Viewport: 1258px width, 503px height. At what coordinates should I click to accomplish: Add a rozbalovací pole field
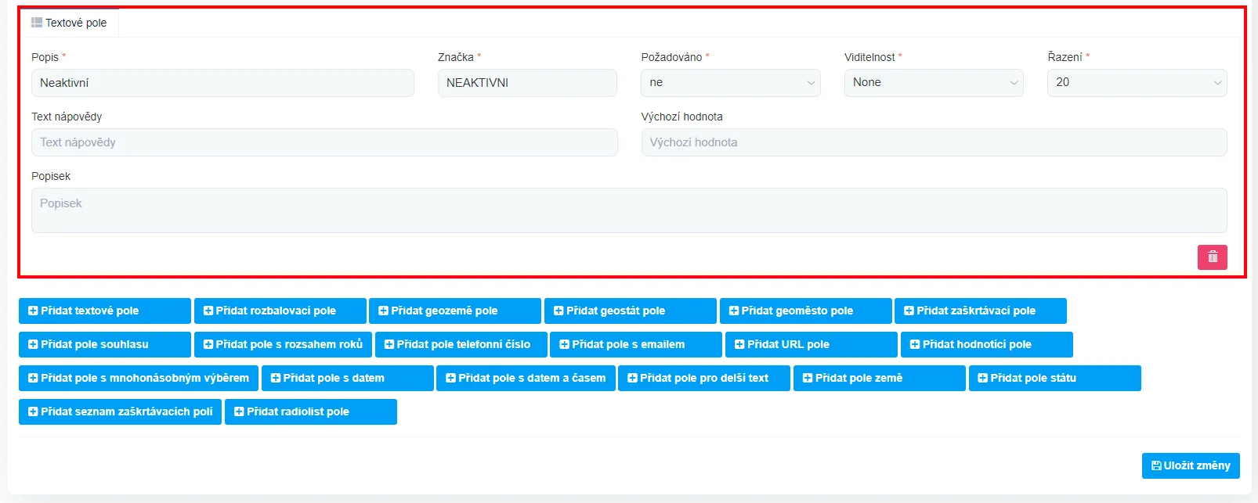pyautogui.click(x=280, y=311)
